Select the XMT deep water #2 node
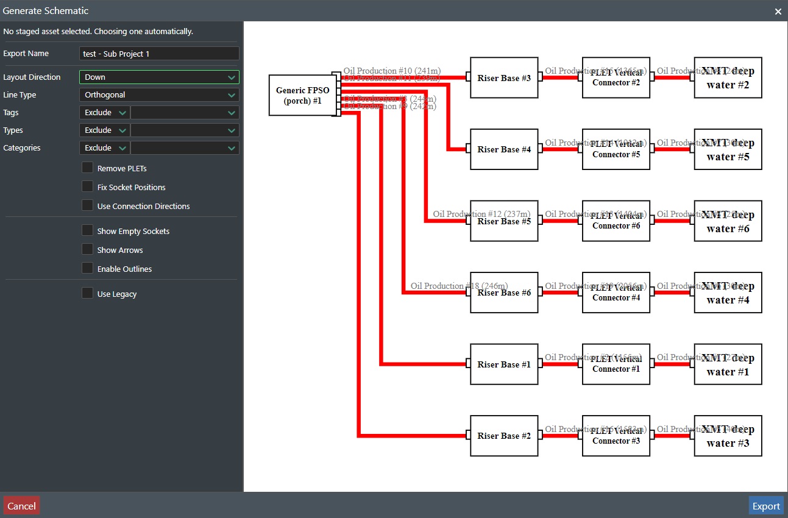The height and width of the screenshot is (518, 788). (x=728, y=78)
